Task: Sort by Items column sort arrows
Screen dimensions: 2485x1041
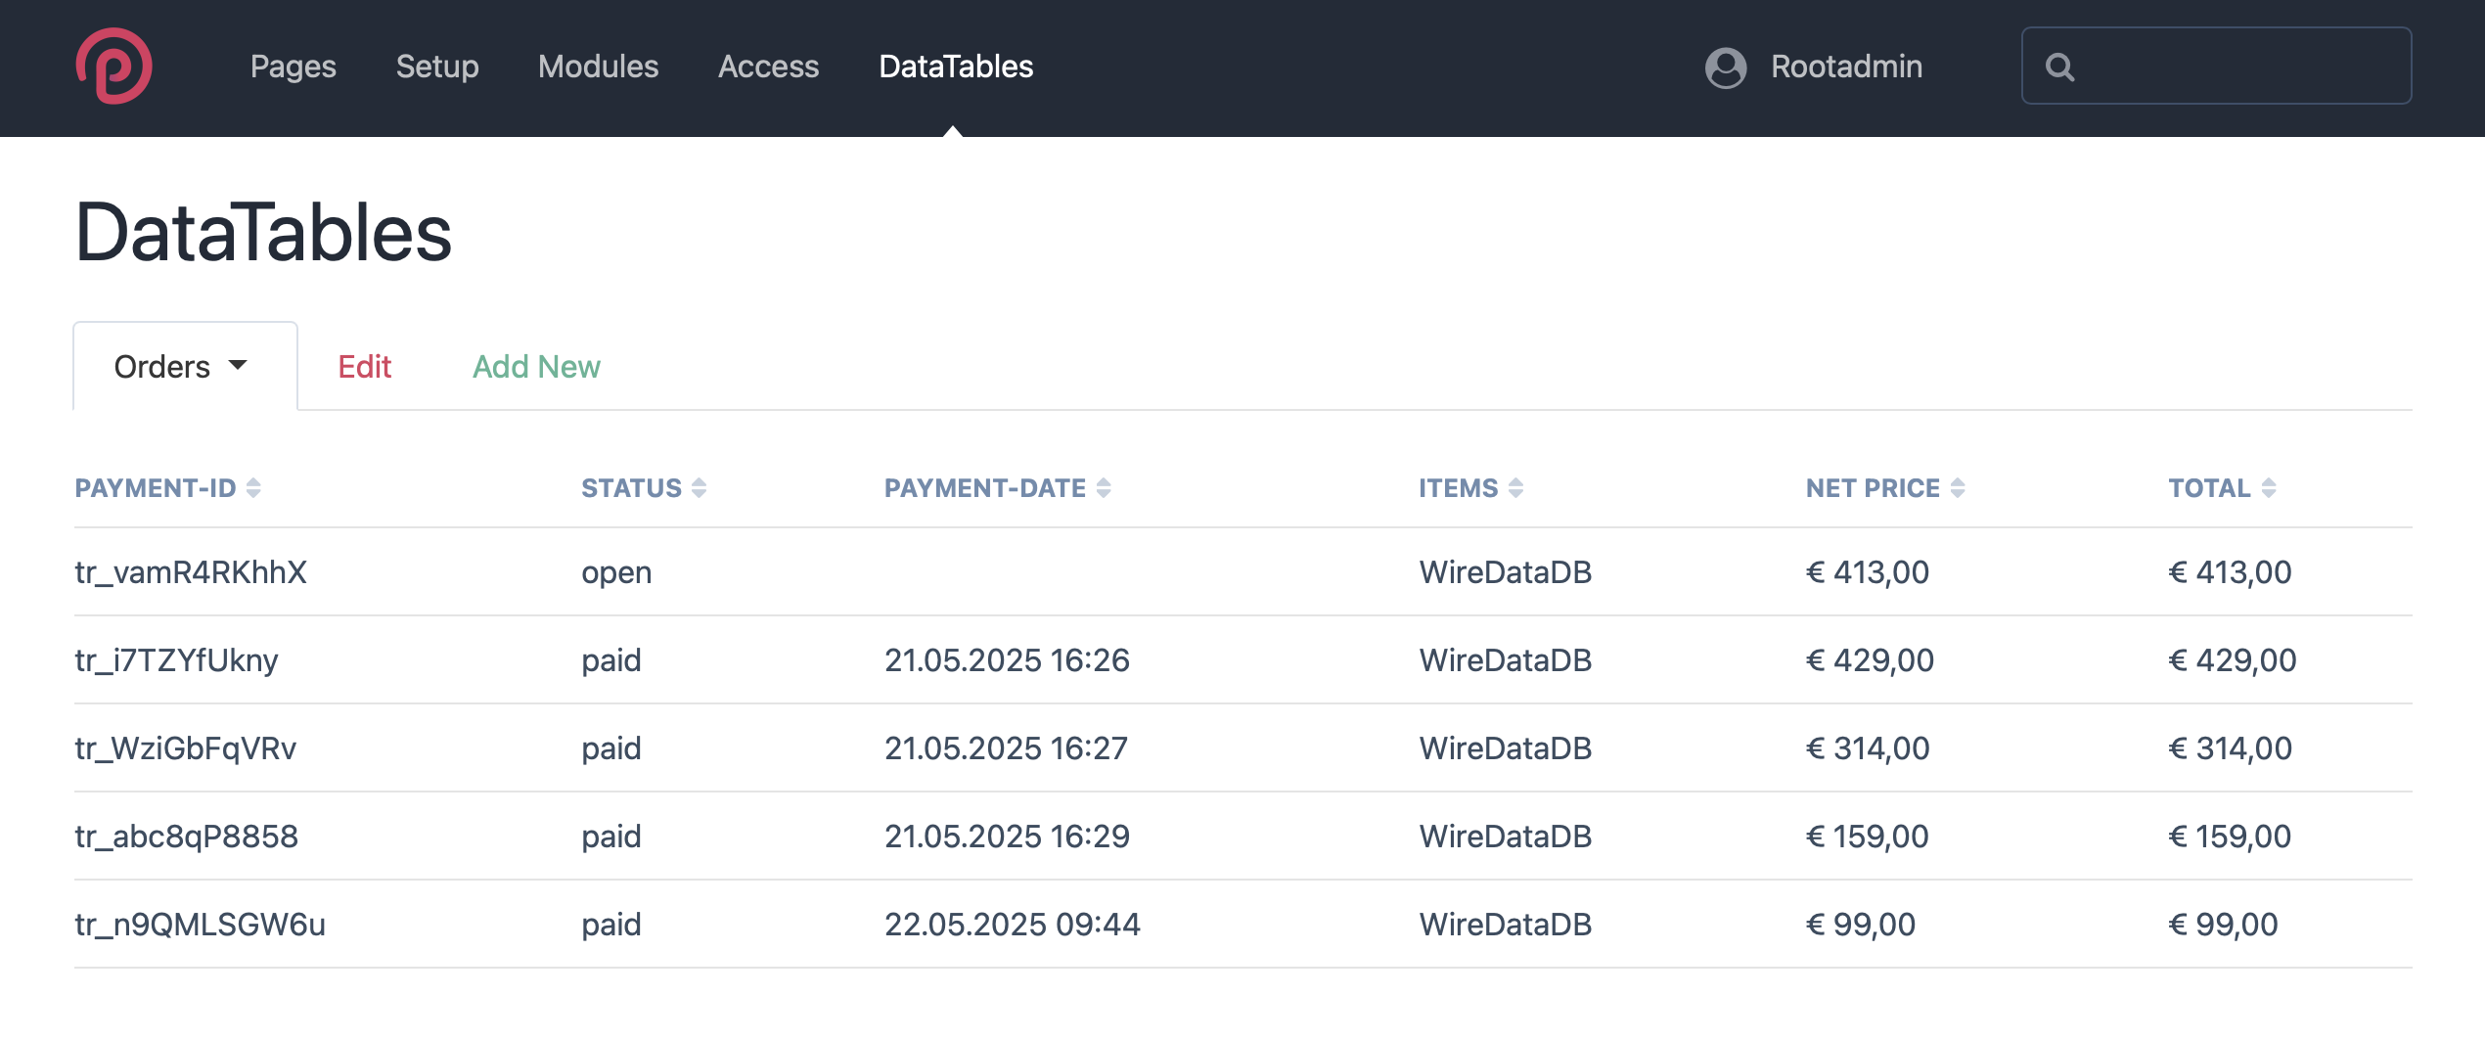Action: point(1515,488)
